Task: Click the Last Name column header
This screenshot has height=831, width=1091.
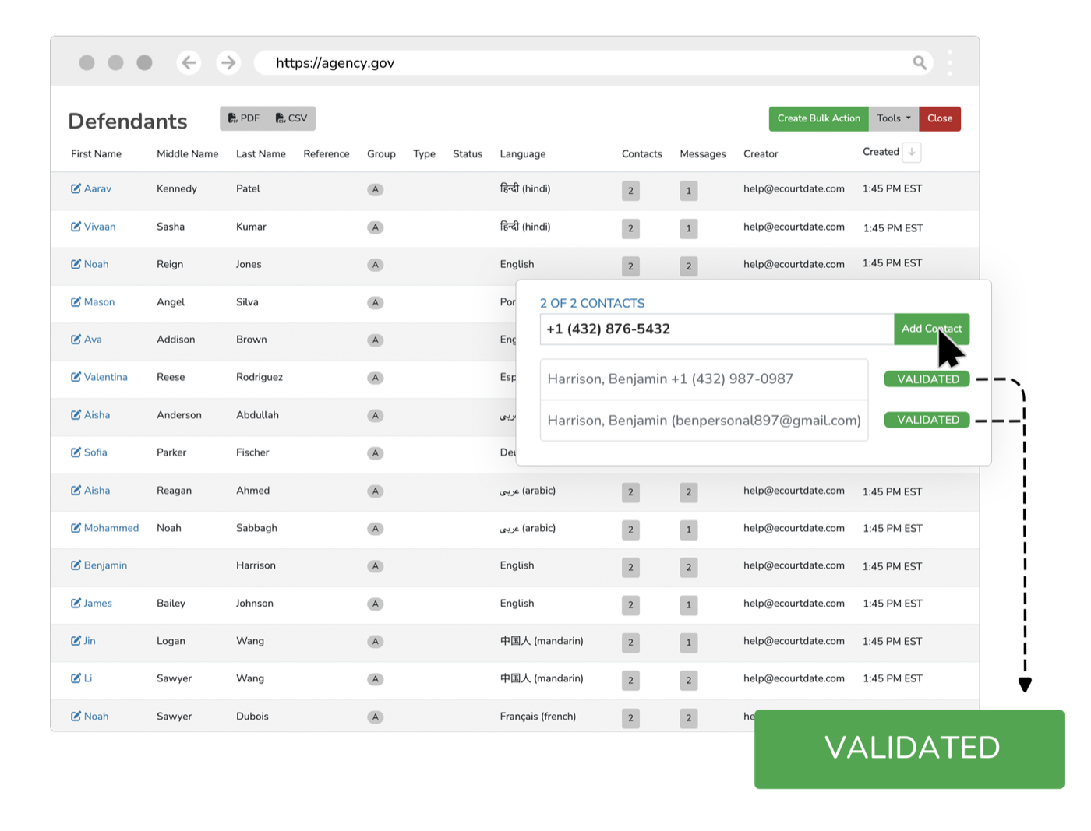Action: pyautogui.click(x=261, y=154)
